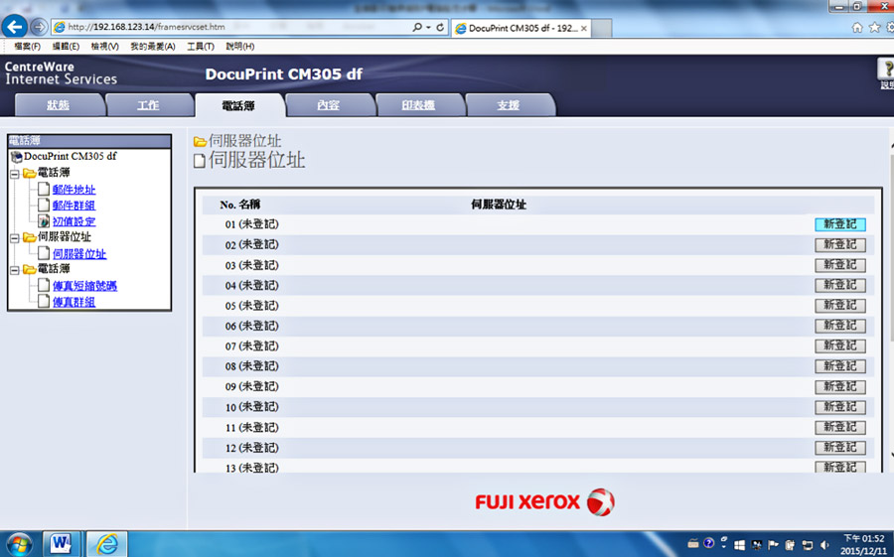Switch to the 工作 tab

click(148, 105)
